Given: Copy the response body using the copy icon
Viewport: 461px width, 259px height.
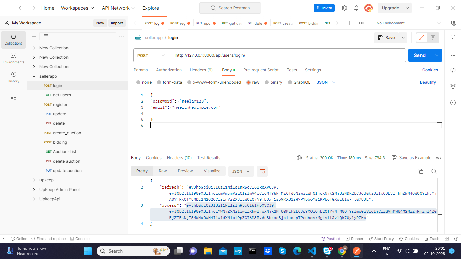Looking at the screenshot, I should coord(420,171).
